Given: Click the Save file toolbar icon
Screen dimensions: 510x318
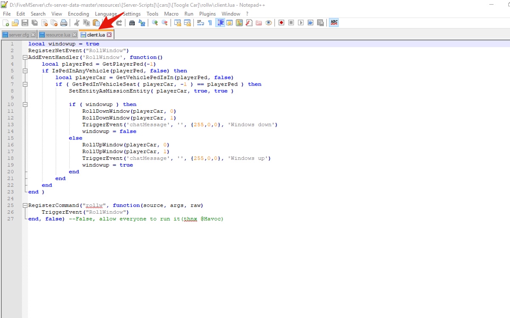Looking at the screenshot, I should coord(25,23).
